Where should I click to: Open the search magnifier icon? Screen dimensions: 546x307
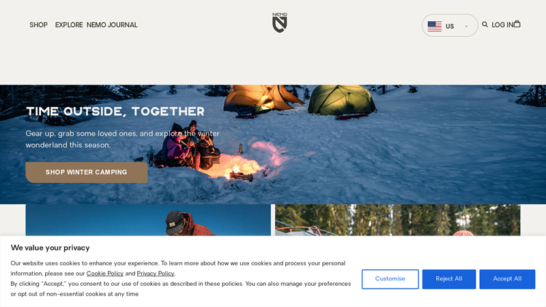tap(485, 25)
